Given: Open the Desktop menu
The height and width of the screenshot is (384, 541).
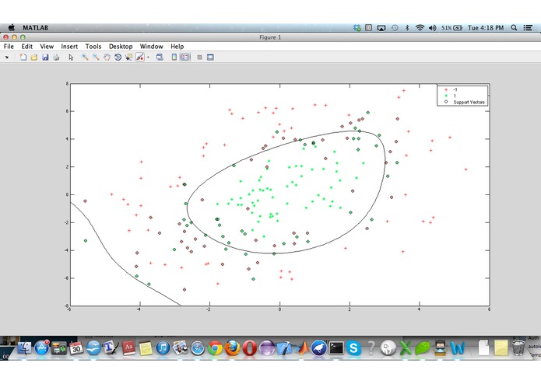Looking at the screenshot, I should click(x=121, y=46).
